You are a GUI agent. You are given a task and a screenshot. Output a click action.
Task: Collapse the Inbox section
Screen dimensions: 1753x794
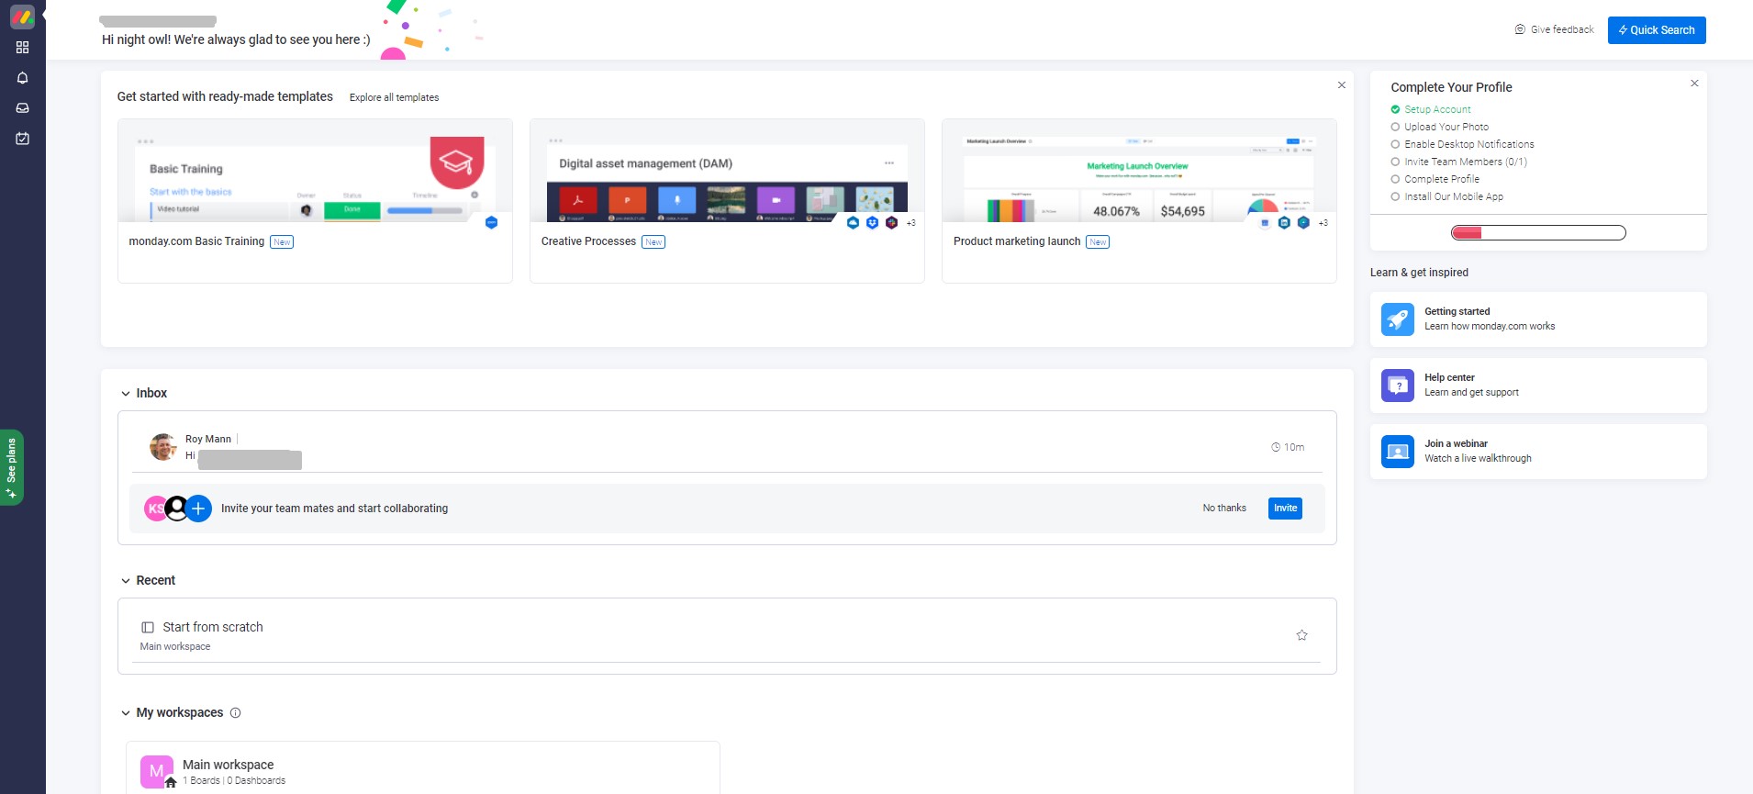(x=126, y=394)
